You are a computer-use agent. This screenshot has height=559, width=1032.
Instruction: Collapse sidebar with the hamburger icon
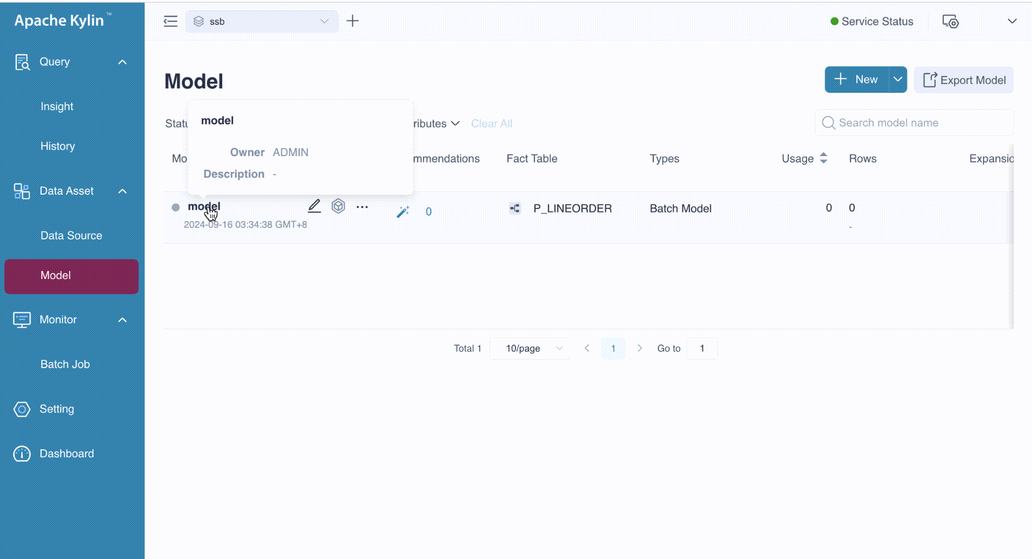pos(170,21)
